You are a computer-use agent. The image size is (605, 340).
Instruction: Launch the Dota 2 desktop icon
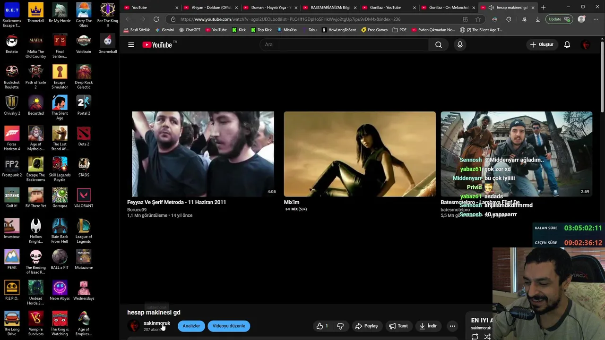pos(84,136)
